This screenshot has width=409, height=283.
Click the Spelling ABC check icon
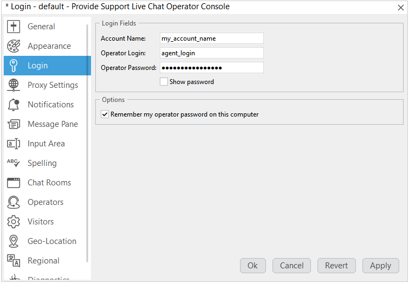14,163
